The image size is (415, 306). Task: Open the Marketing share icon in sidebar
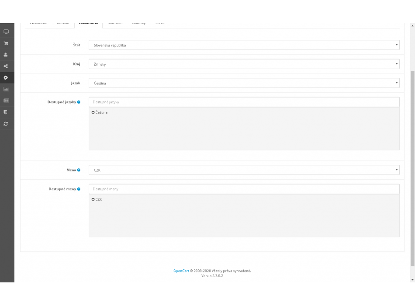point(6,66)
